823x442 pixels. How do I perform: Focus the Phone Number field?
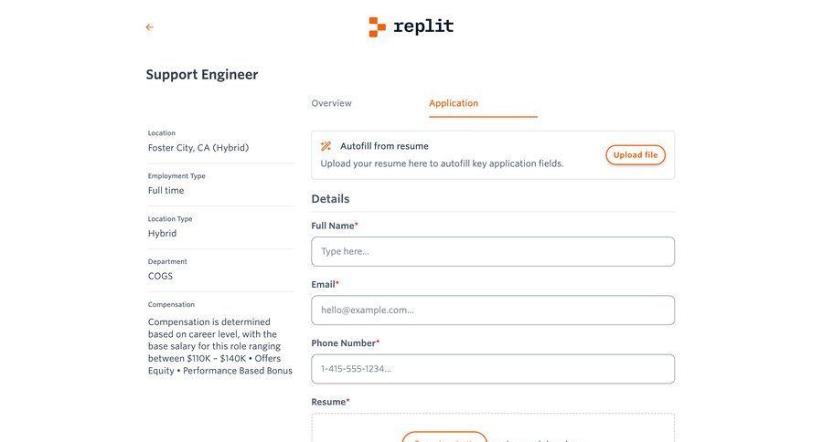(493, 369)
